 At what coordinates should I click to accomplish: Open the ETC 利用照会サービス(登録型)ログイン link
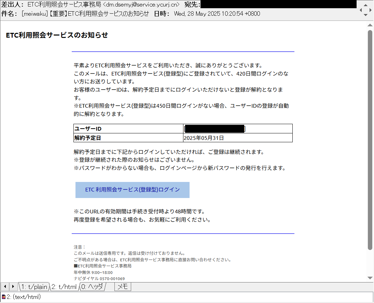[133, 190]
